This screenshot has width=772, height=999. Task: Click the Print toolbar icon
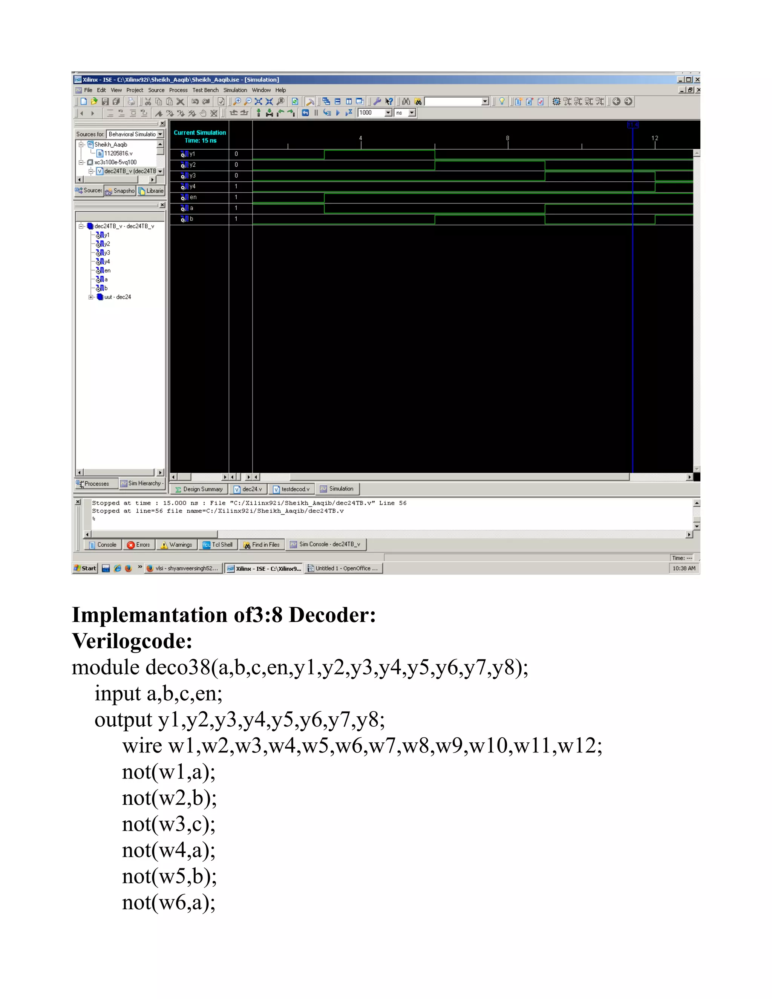tap(131, 101)
